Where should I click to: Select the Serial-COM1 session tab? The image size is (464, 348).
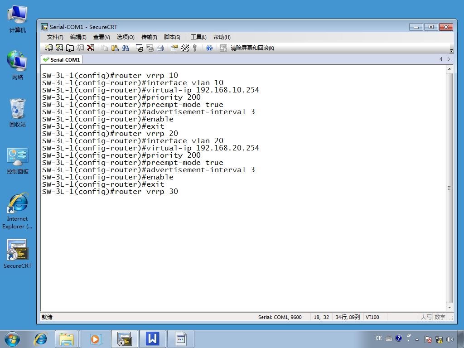pos(62,59)
